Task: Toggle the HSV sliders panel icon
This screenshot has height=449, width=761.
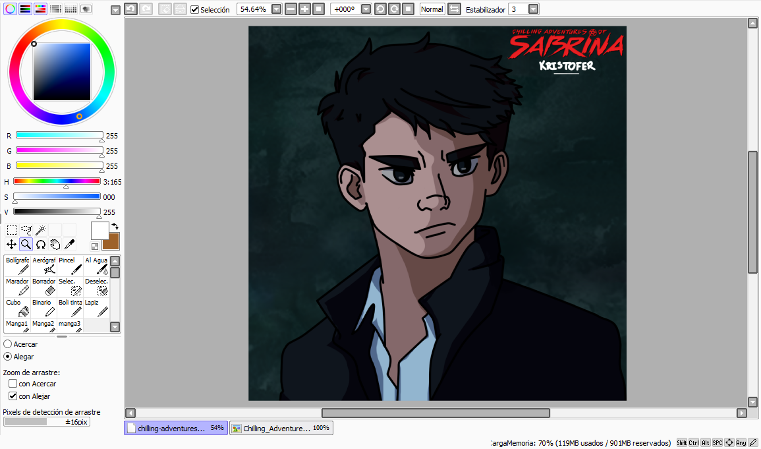Action: [40, 9]
